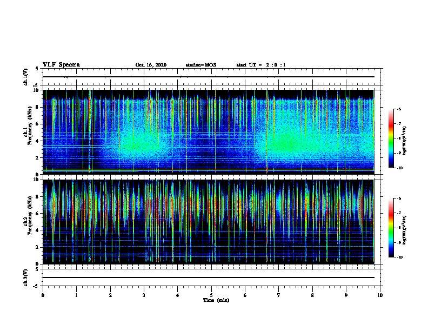428x331 pixels.
Task: Click the "3" tick label on Time axis
Action: (144, 295)
